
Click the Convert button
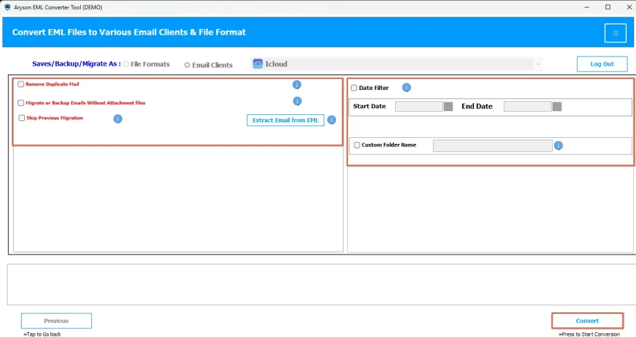587,321
